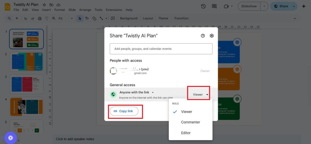Check the cloud document status icon
Image resolution: width=311 pixels, height=144 pixels.
click(x=58, y=5)
